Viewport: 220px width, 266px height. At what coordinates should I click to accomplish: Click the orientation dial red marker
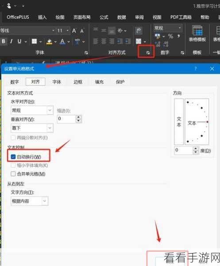208,122
